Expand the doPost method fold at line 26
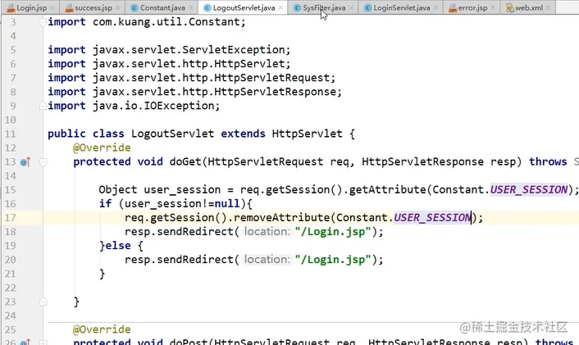 [43, 343]
